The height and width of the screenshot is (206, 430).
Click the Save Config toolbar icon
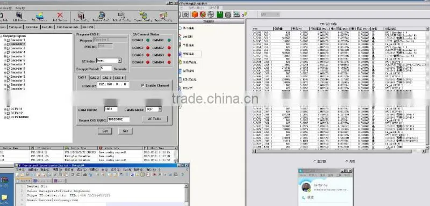81,16
